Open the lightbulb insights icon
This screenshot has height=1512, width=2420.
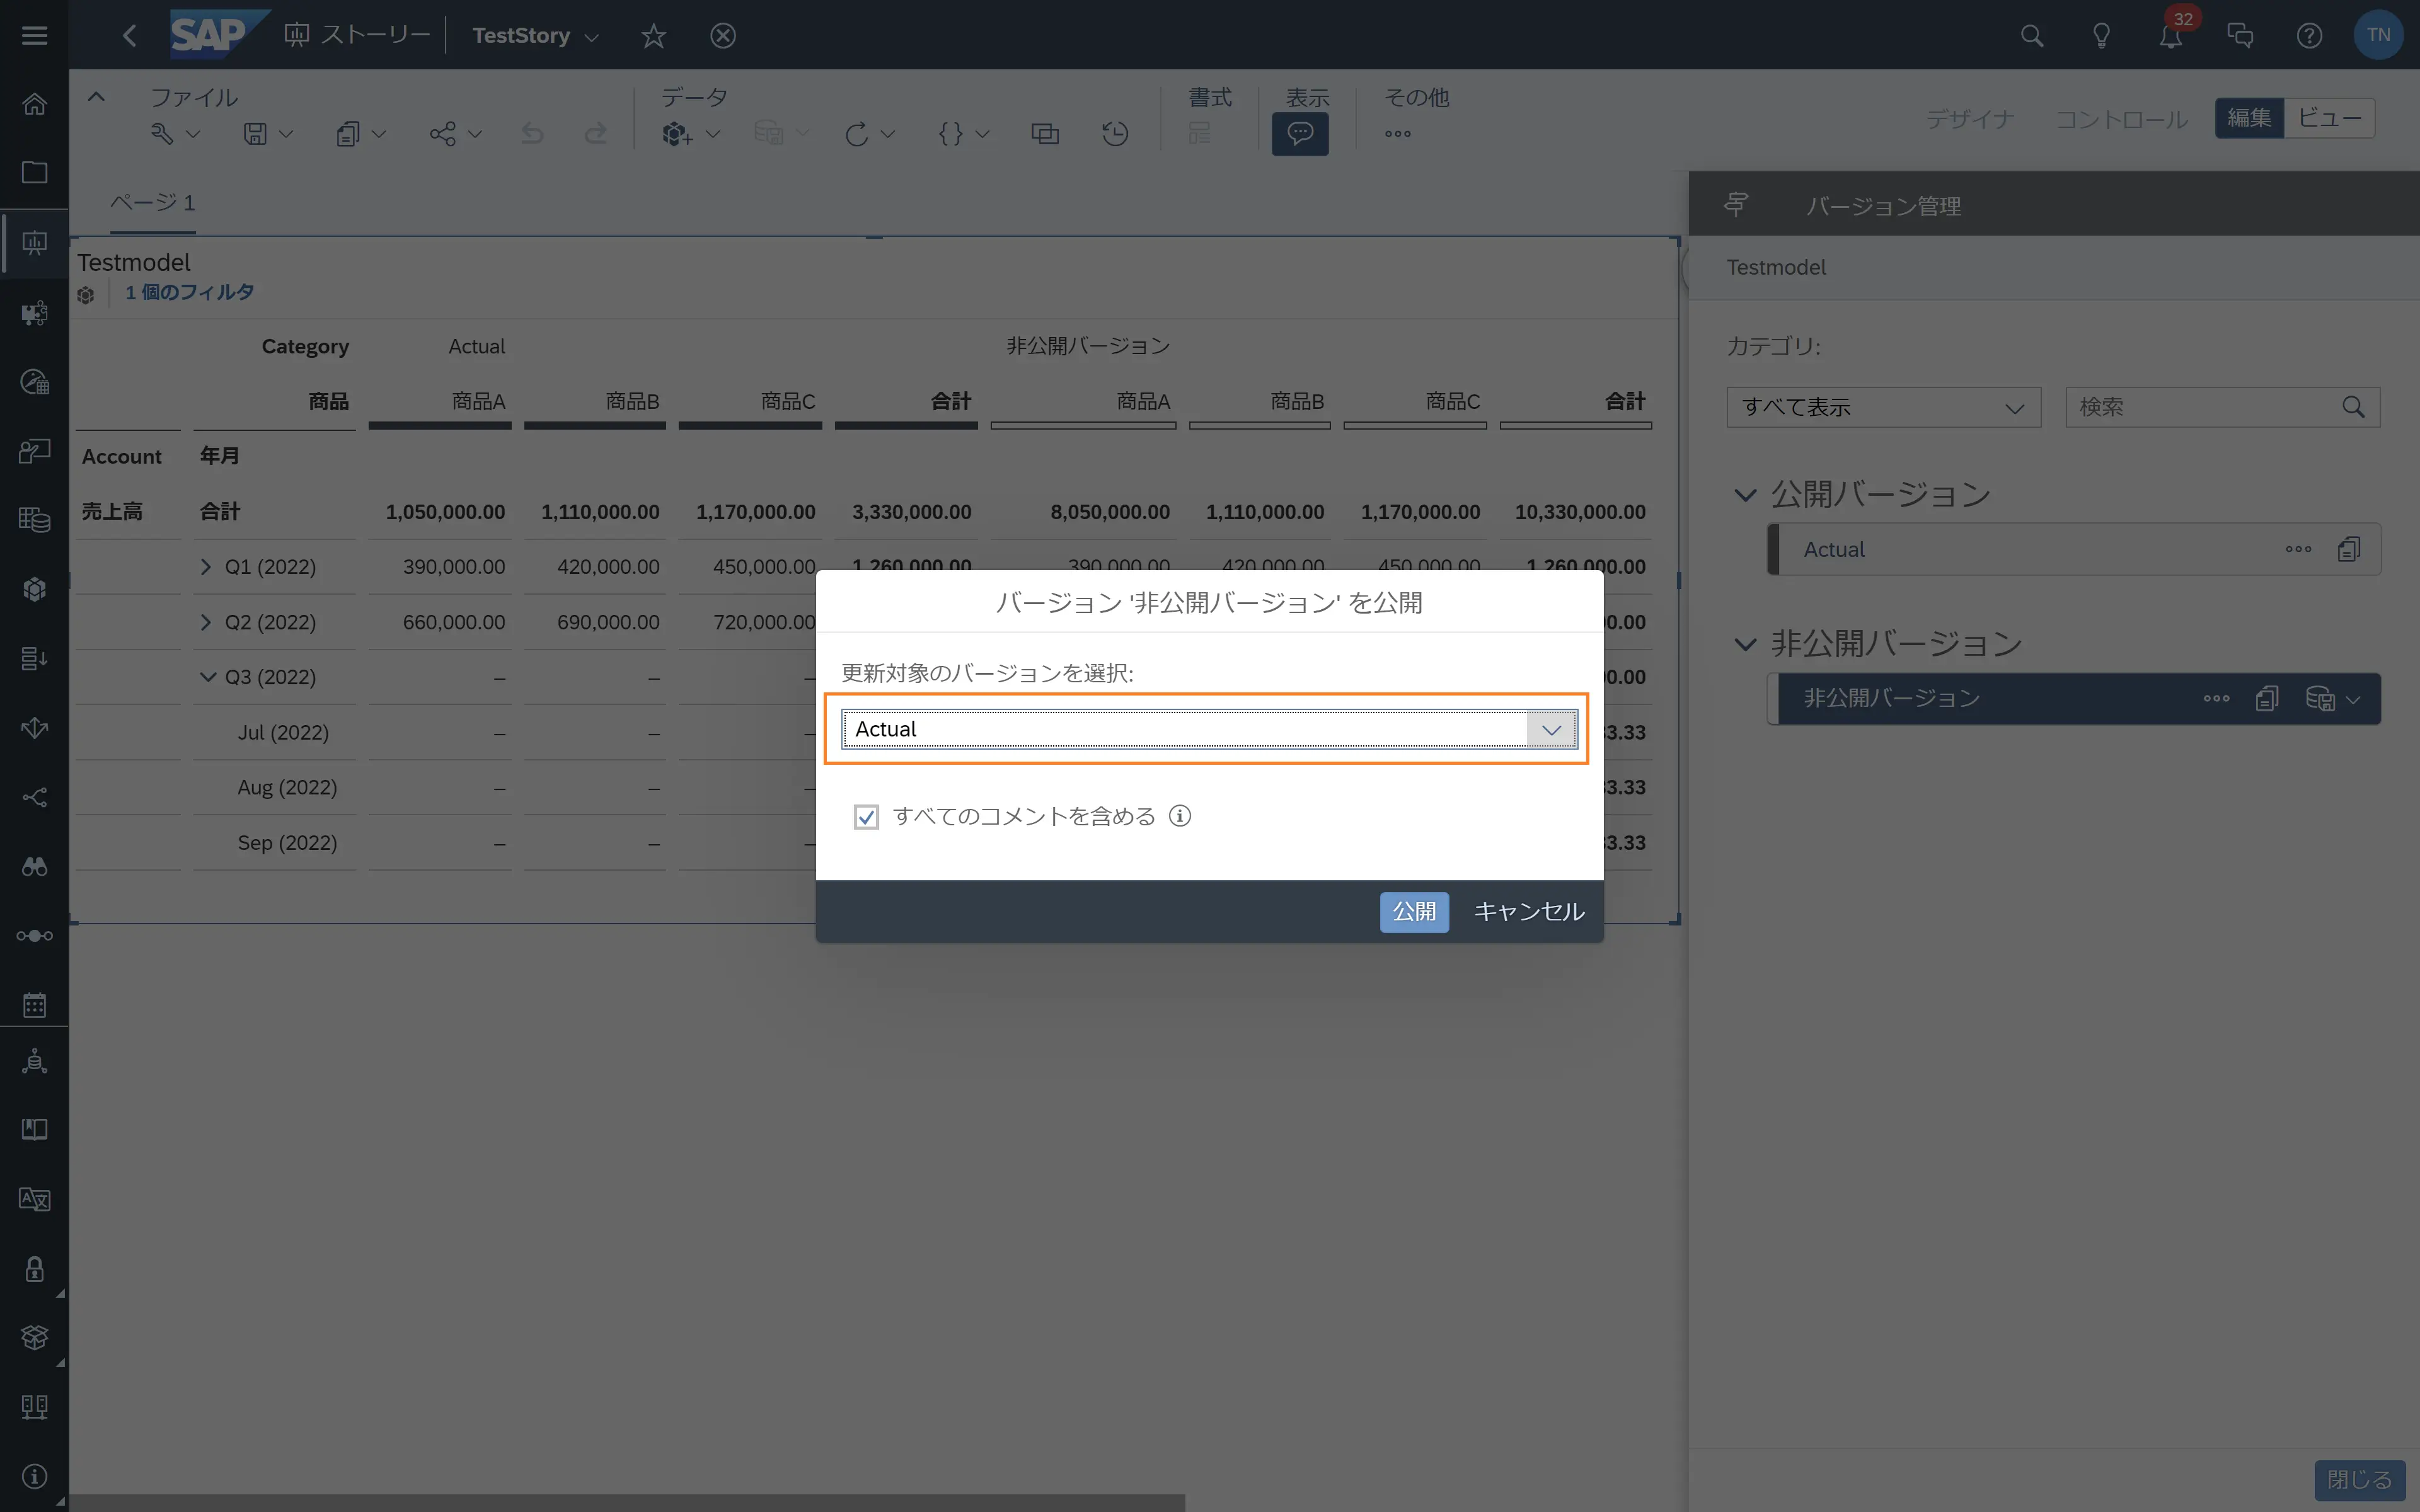2101,36
